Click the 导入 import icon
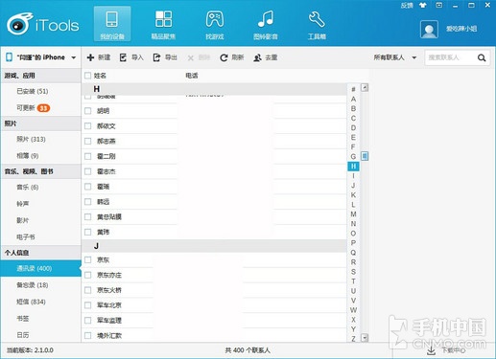 click(123, 57)
